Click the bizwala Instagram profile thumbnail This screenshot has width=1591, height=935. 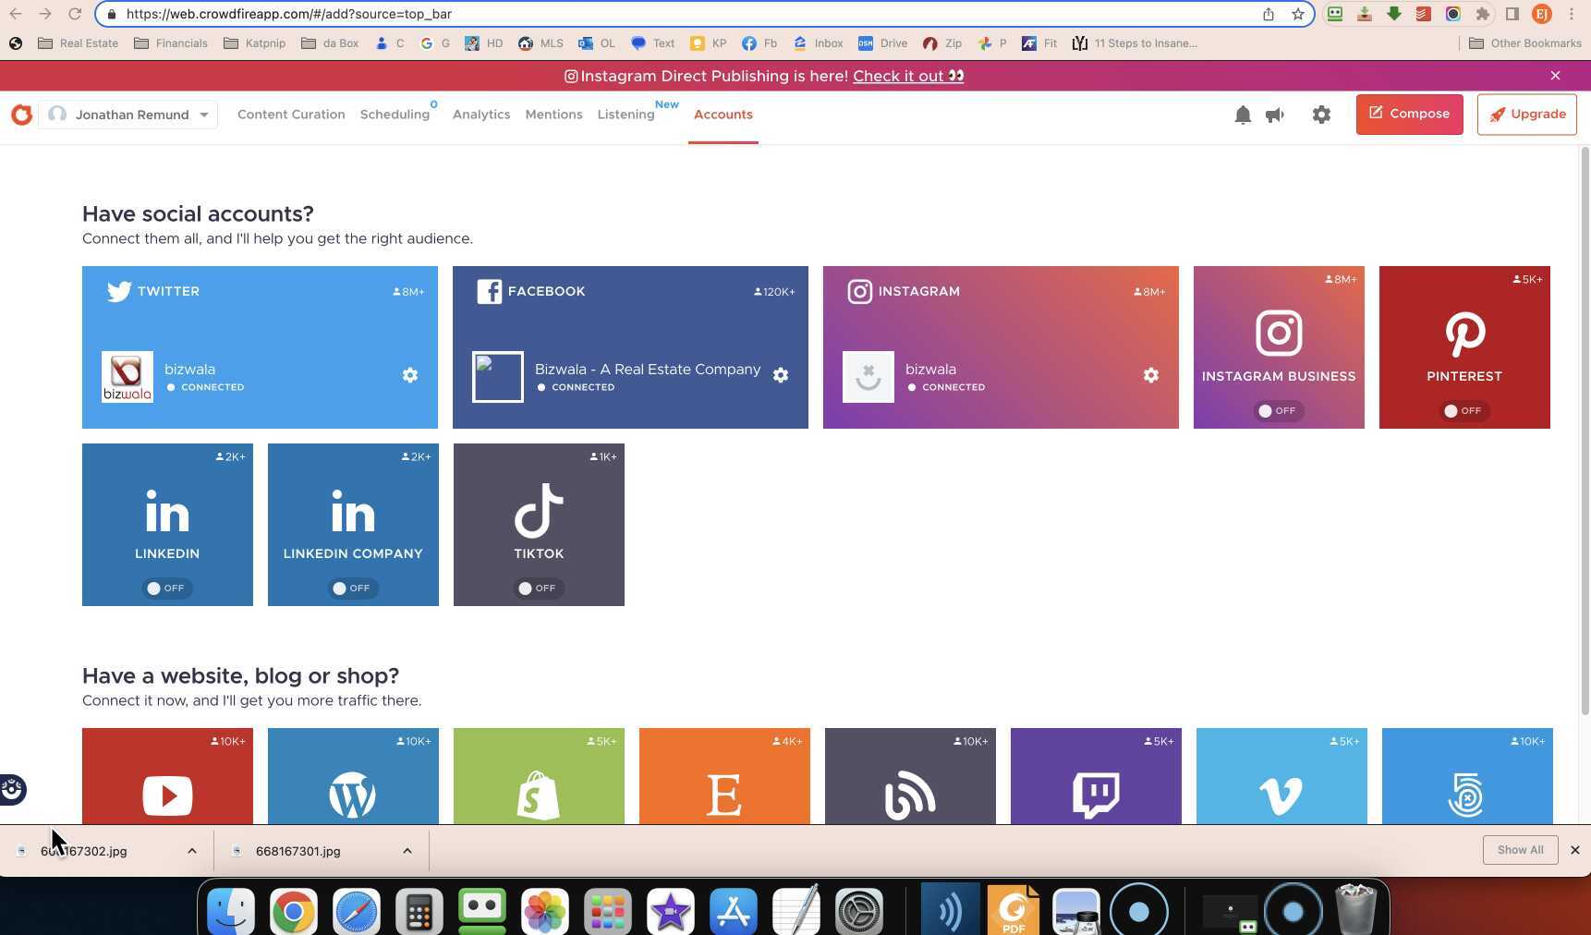coord(868,377)
